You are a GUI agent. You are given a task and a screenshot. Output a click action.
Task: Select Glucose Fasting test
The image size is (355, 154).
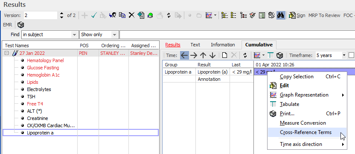click(43, 68)
